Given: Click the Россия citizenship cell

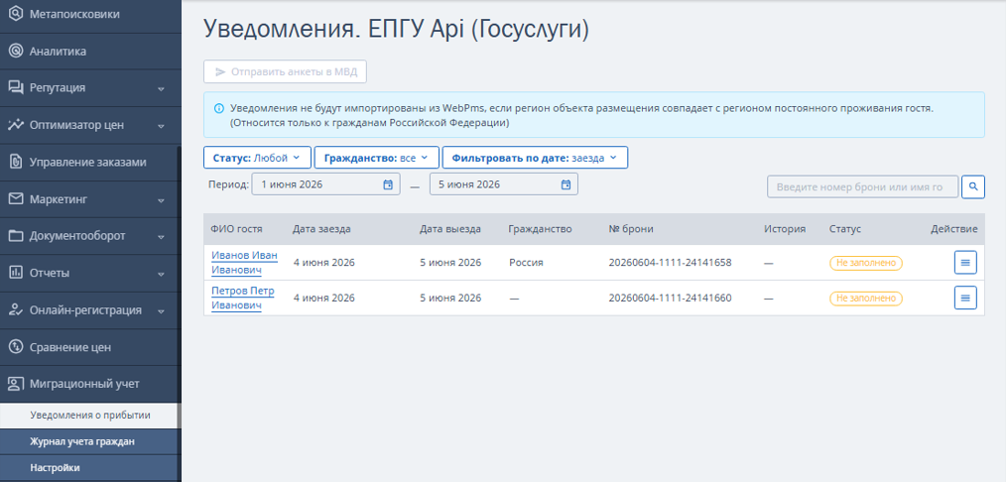Looking at the screenshot, I should click(x=526, y=263).
